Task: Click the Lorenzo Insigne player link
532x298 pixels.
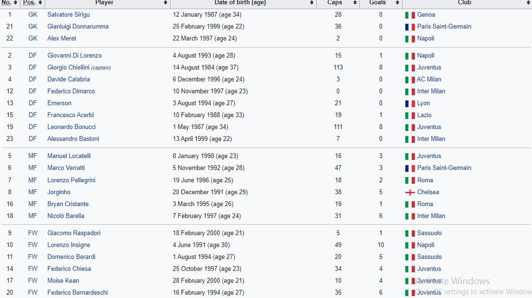Action: (x=69, y=245)
